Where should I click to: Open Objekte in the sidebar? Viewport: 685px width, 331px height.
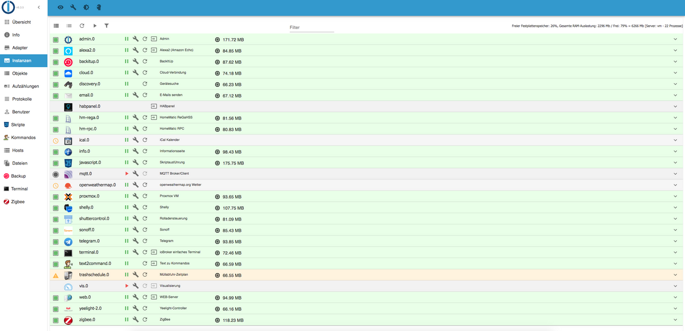(x=24, y=73)
